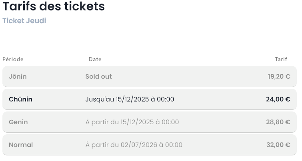Screen dimensions: 302x161
Task: Select the Jônin period label
Action: [x=18, y=76]
